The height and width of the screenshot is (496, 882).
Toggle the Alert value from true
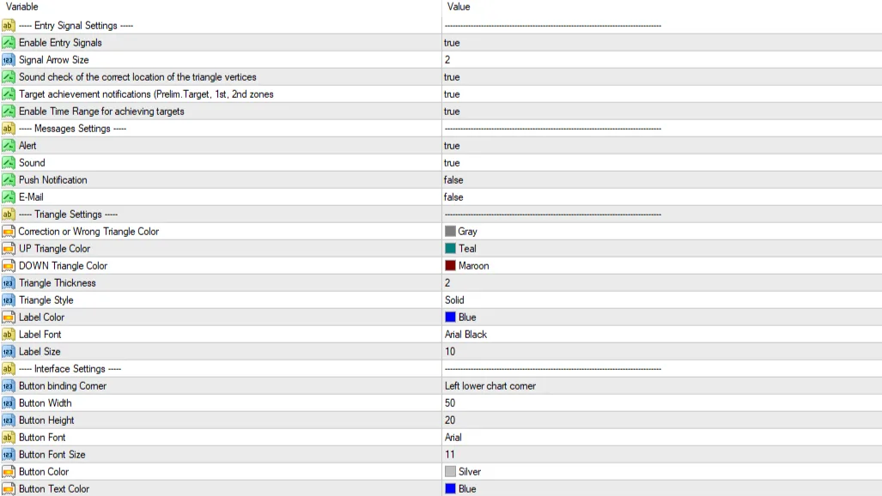click(452, 146)
